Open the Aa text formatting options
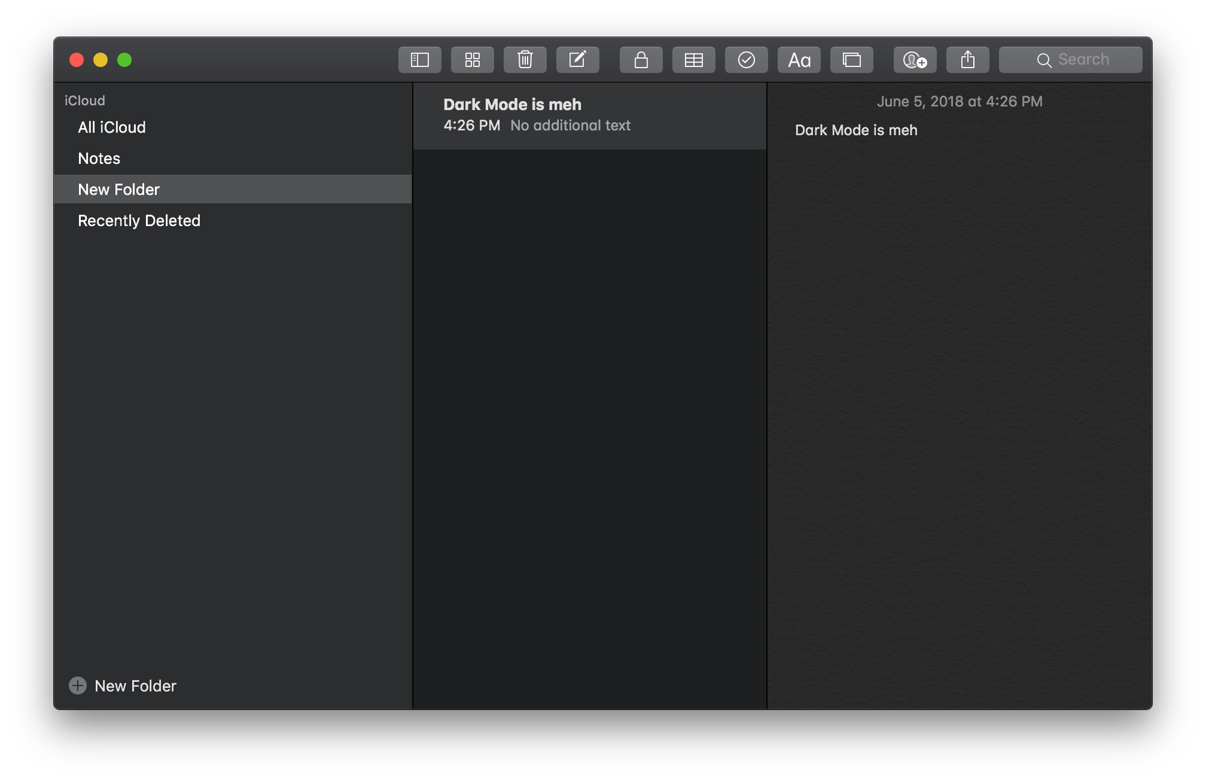The image size is (1206, 780). 799,59
